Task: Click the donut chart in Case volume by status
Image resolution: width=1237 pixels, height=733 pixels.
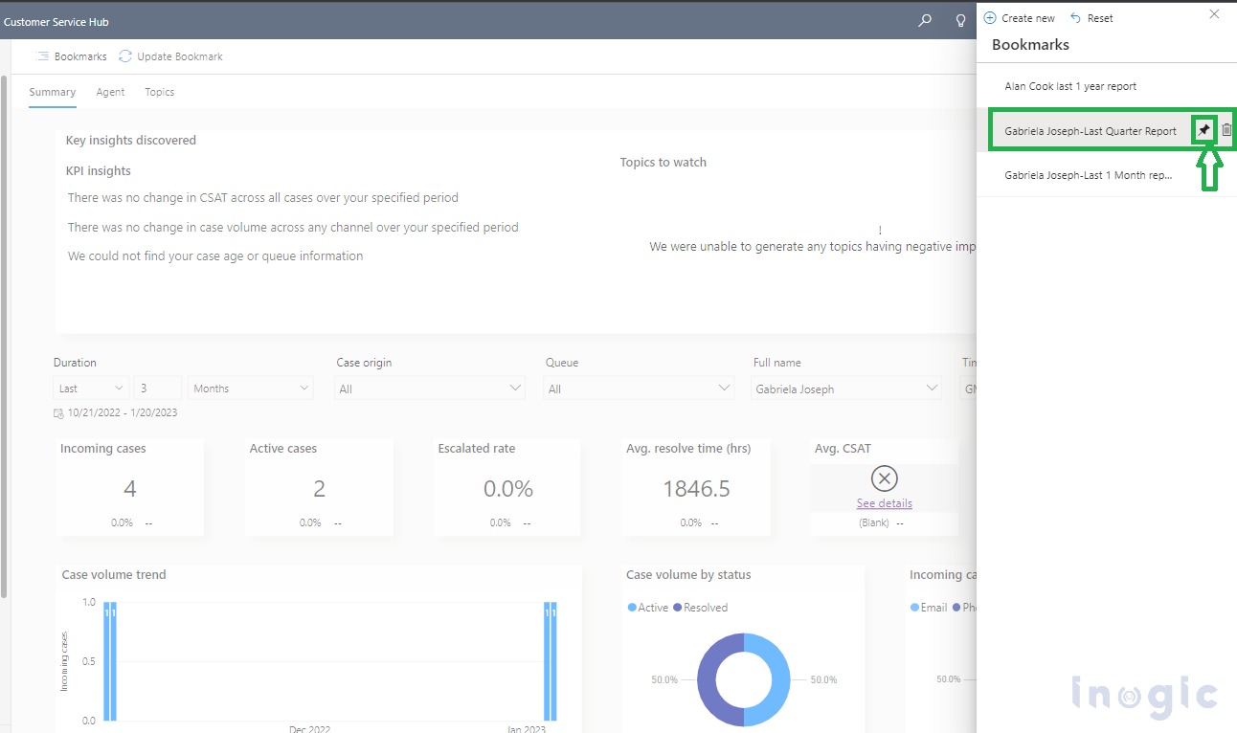Action: pyautogui.click(x=744, y=679)
